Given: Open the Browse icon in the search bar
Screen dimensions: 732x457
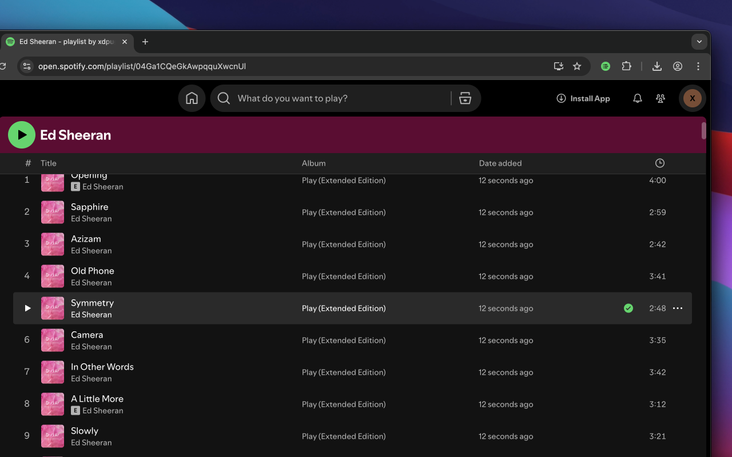Looking at the screenshot, I should pos(466,98).
